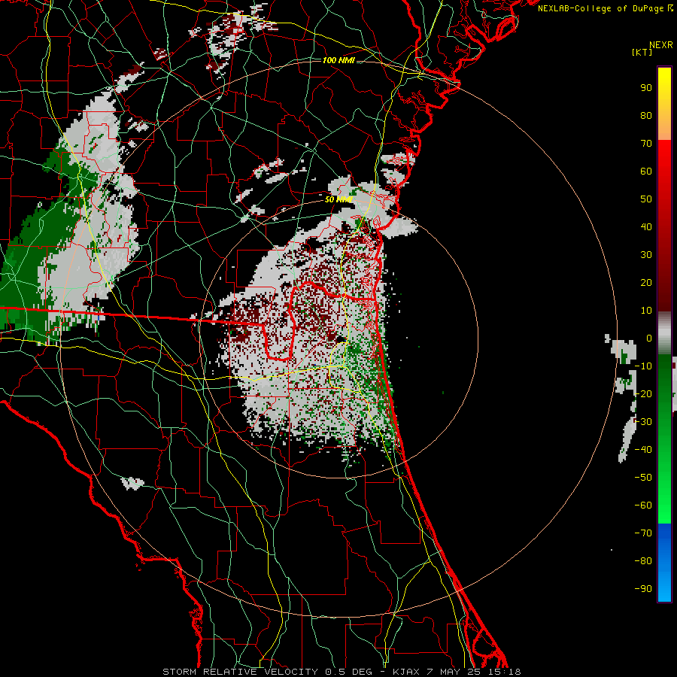This screenshot has width=677, height=677.
Task: Click the [KT] units label
Action: coord(642,52)
